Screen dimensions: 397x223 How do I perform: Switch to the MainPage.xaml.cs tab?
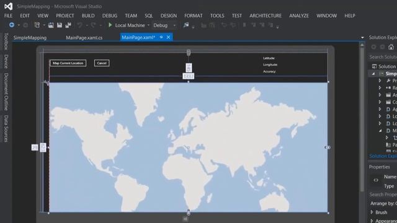click(84, 38)
